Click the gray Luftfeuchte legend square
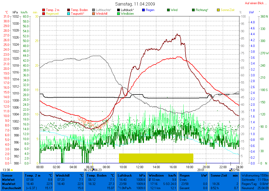This screenshot has width=269, height=191. (x=94, y=10)
